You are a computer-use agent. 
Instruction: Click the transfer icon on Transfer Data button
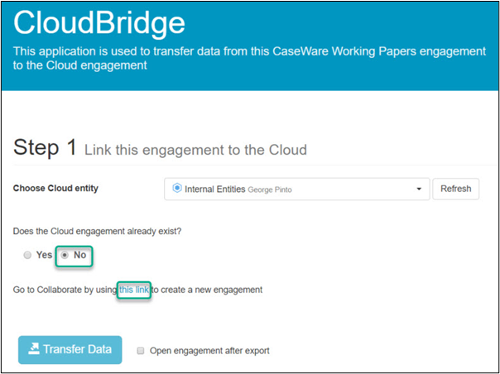pyautogui.click(x=33, y=349)
